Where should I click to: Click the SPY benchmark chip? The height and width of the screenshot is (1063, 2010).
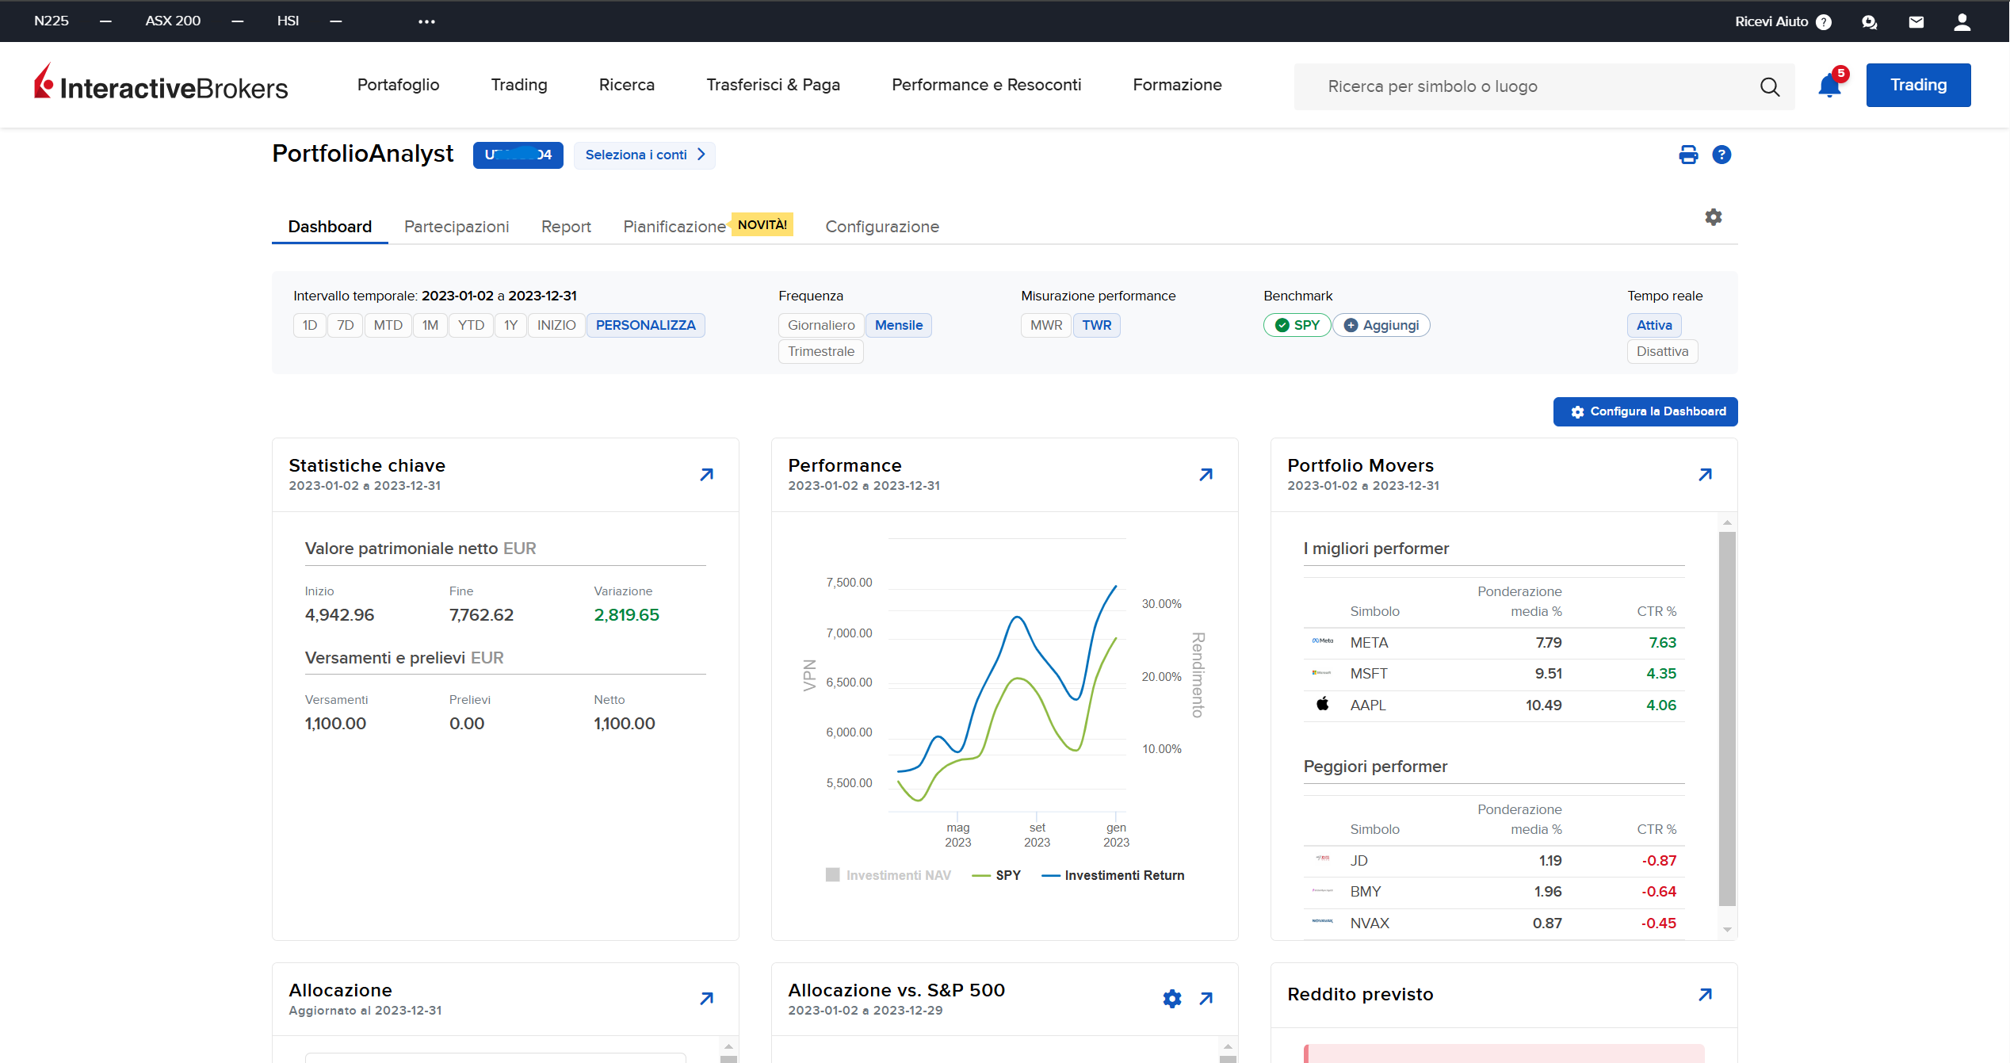pos(1297,325)
